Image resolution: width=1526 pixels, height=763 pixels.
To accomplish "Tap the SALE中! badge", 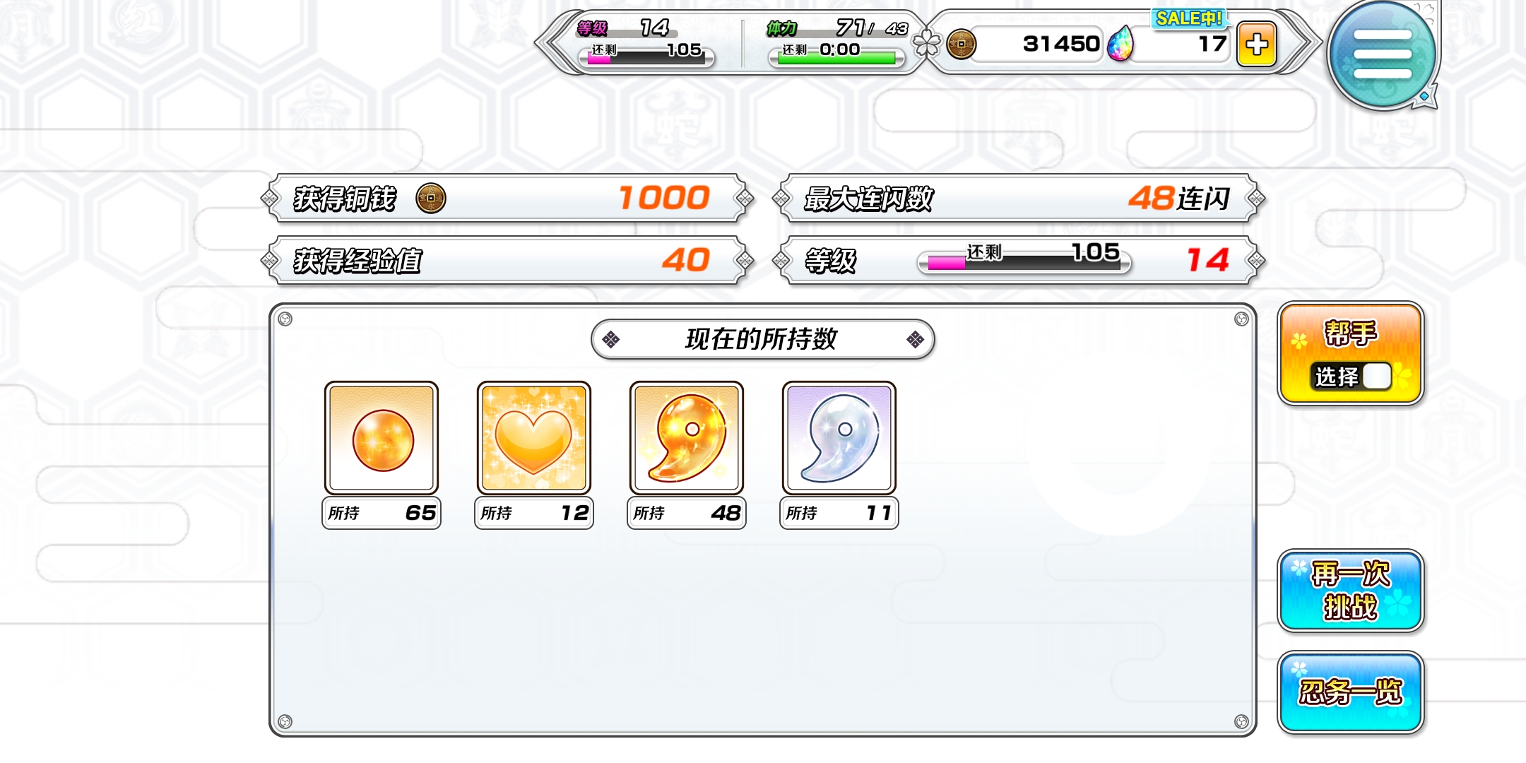I will click(x=1189, y=18).
